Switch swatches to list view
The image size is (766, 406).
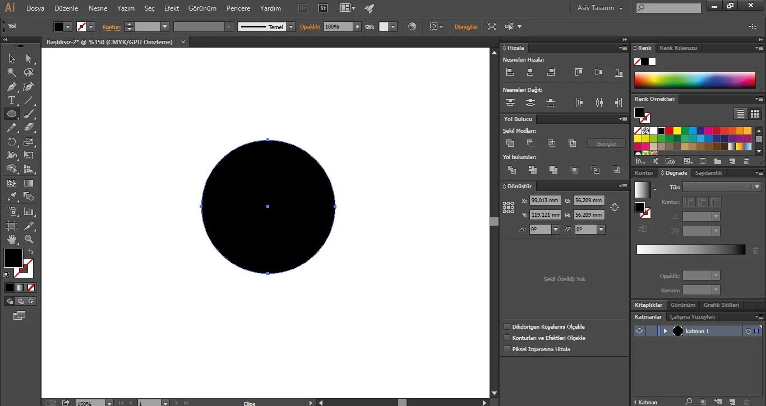coord(741,114)
